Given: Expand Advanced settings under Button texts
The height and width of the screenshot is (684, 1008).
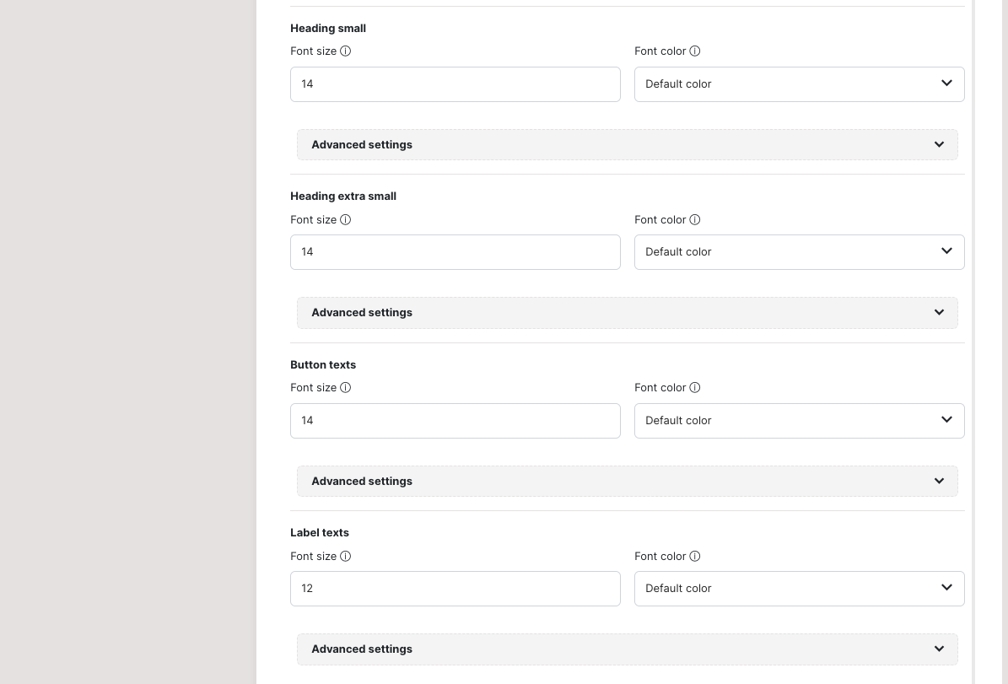Looking at the screenshot, I should point(627,482).
